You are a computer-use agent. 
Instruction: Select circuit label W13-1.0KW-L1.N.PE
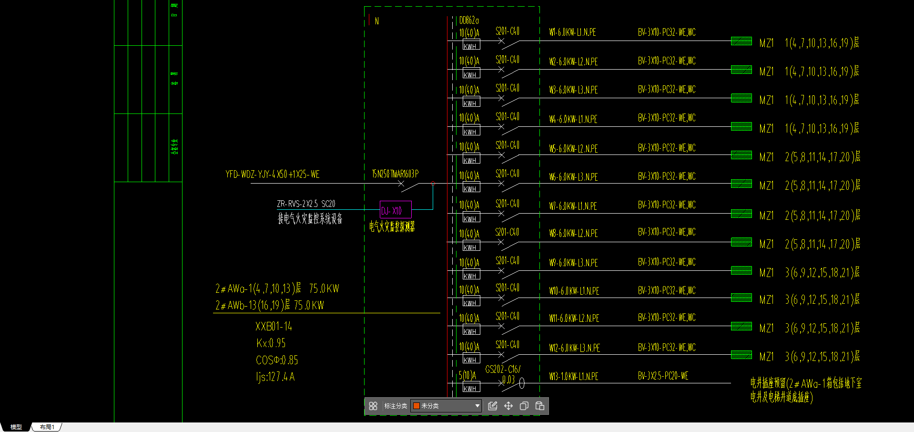click(574, 377)
